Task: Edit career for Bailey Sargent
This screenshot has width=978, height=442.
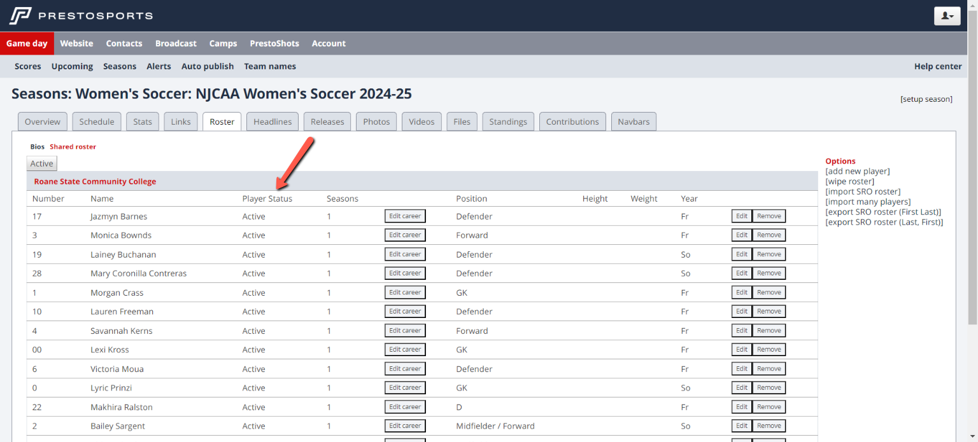Action: [405, 426]
